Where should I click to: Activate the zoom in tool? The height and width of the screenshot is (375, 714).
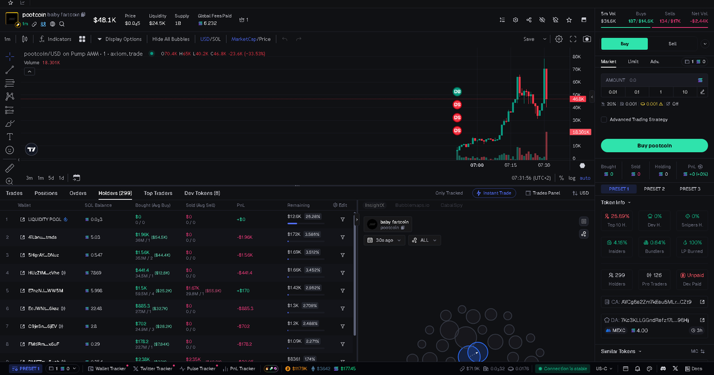tap(10, 181)
